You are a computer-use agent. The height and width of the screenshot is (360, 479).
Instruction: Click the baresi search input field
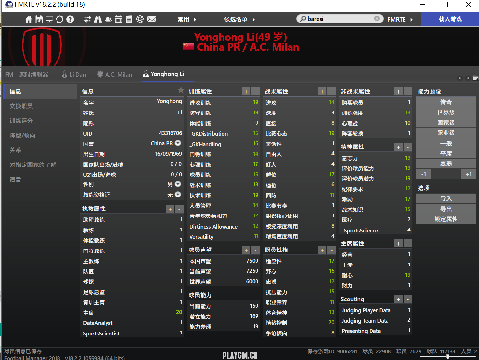[x=340, y=19]
